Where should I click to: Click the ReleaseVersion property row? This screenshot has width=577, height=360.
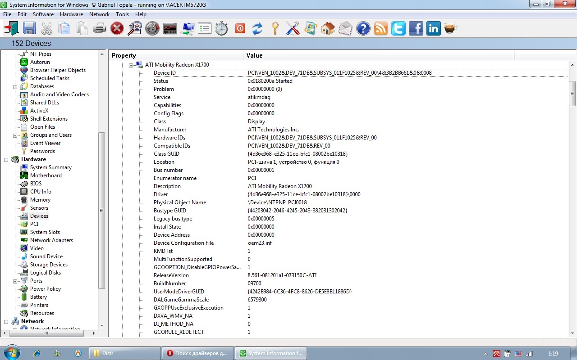click(361, 275)
